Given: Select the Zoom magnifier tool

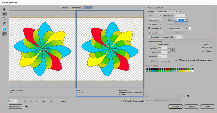Looking at the screenshot, I should tap(4, 19).
